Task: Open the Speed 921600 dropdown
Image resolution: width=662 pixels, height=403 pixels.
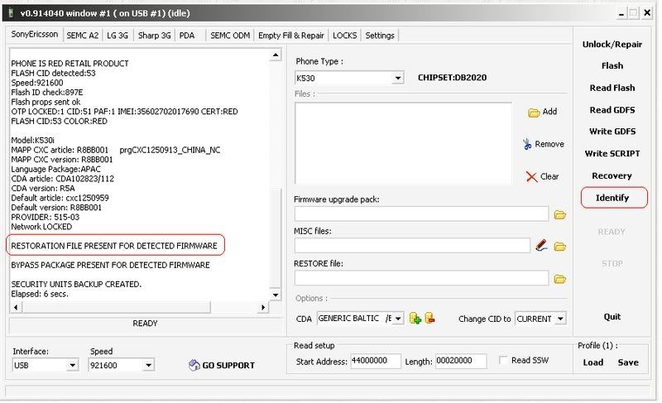Action: pyautogui.click(x=148, y=365)
